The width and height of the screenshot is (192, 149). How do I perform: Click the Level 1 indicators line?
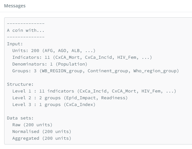coord(94,91)
